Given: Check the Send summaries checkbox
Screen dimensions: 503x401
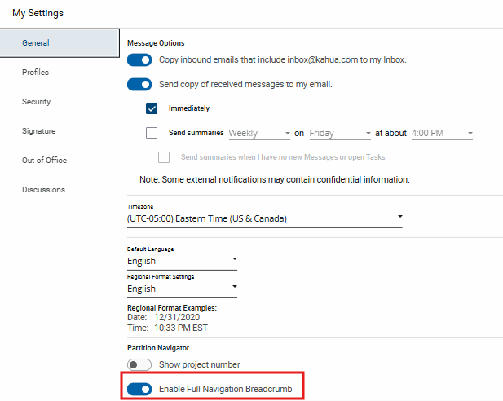Looking at the screenshot, I should pyautogui.click(x=152, y=133).
